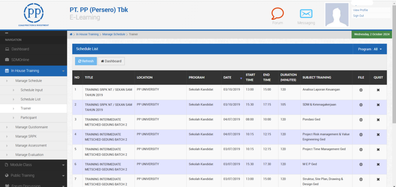This screenshot has height=187, width=396.
Task: Open the Messaging envelope icon
Action: point(306,14)
